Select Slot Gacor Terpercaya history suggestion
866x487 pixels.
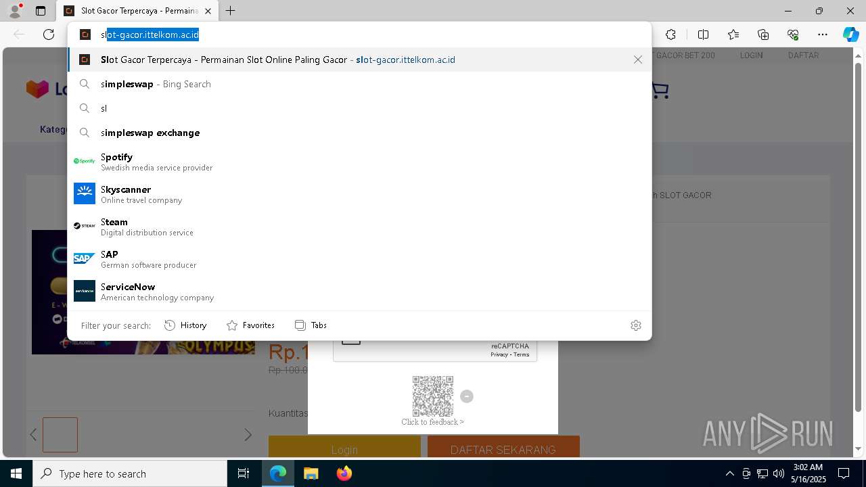coord(359,60)
